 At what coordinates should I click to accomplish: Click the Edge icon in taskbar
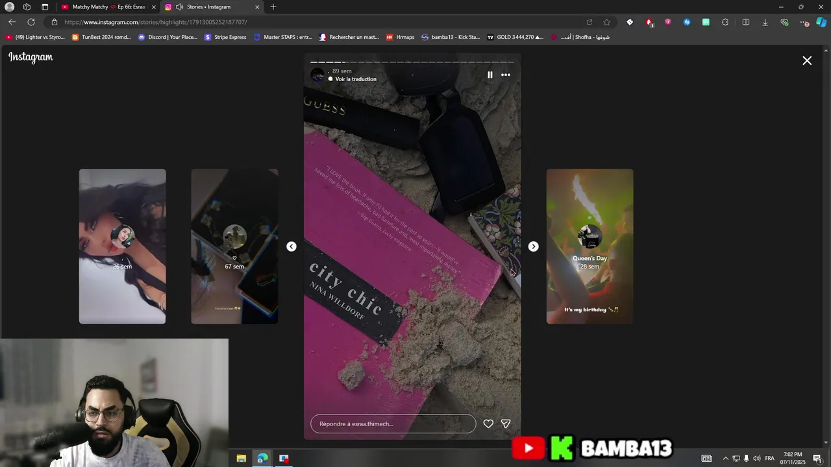pos(262,458)
